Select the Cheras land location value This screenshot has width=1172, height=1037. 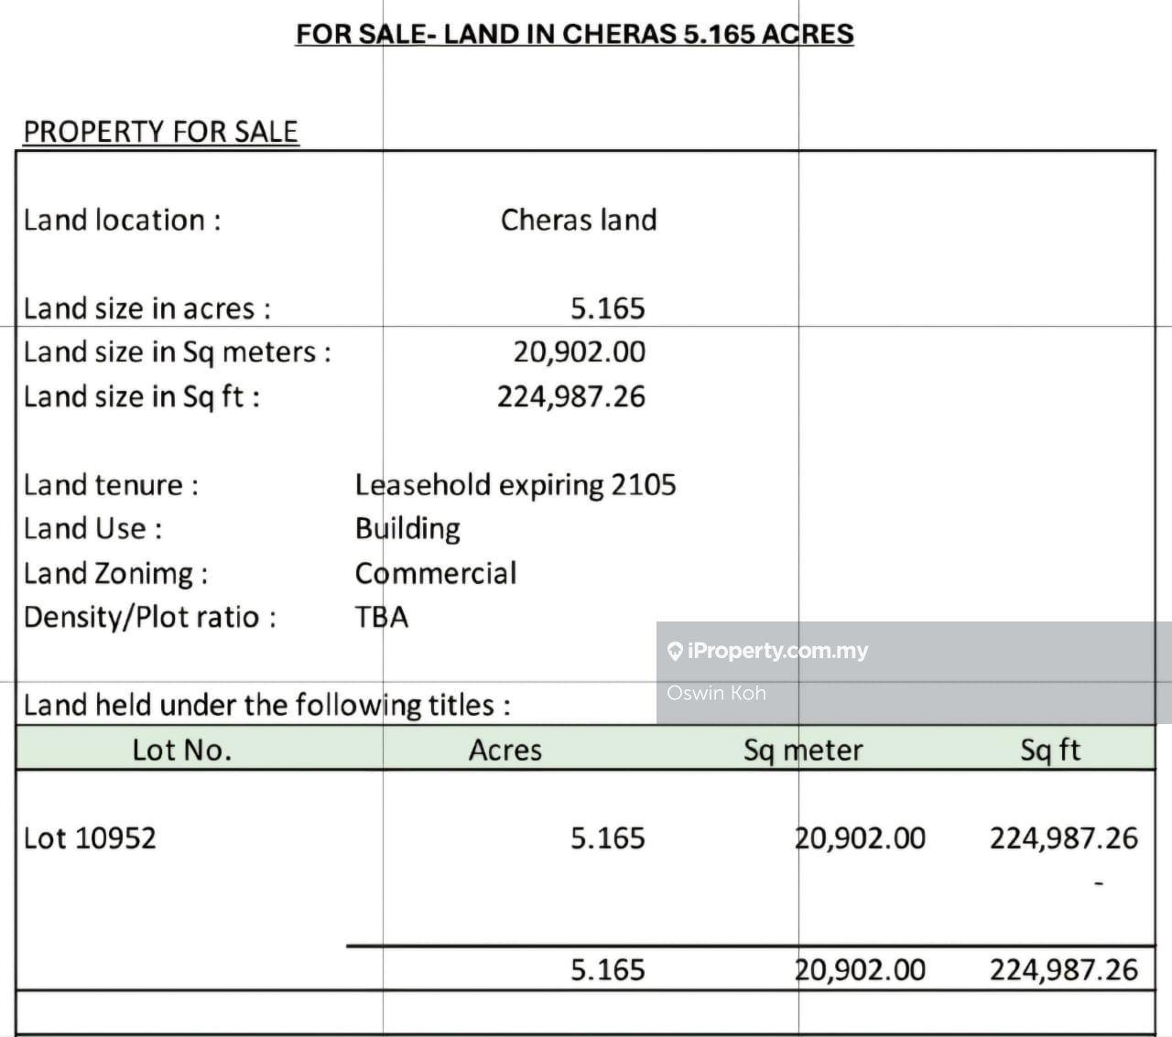[579, 220]
